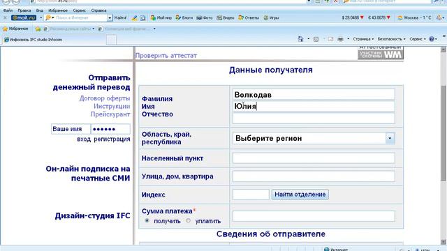
Task: Click the dollar exchange rate indicator
Action: [x=353, y=17]
